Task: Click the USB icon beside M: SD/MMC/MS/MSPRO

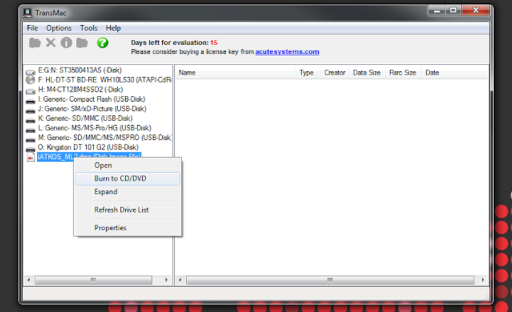Action: (31, 140)
